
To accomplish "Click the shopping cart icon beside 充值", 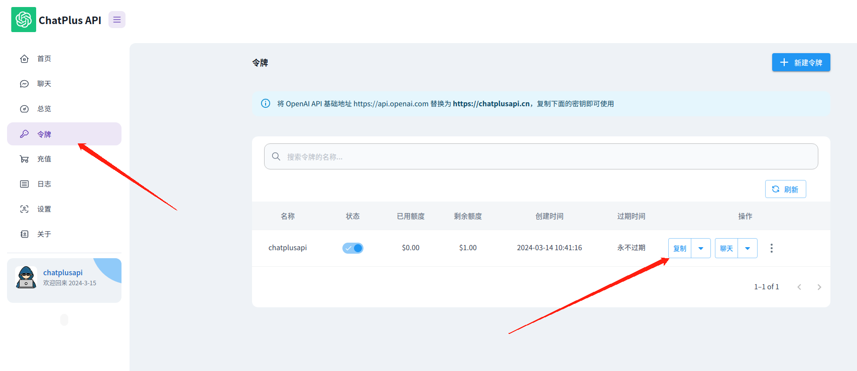I will click(x=24, y=159).
